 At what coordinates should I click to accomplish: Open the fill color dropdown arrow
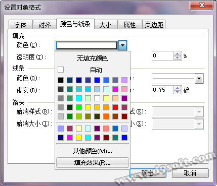coord(122,45)
